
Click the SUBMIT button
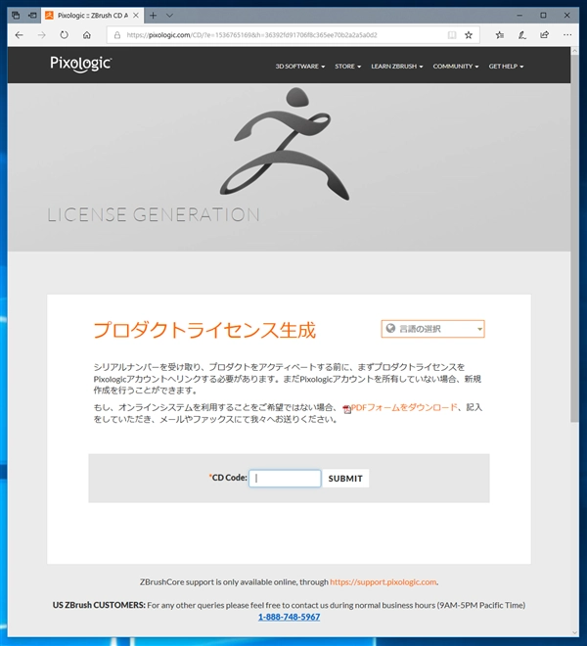[x=345, y=479]
